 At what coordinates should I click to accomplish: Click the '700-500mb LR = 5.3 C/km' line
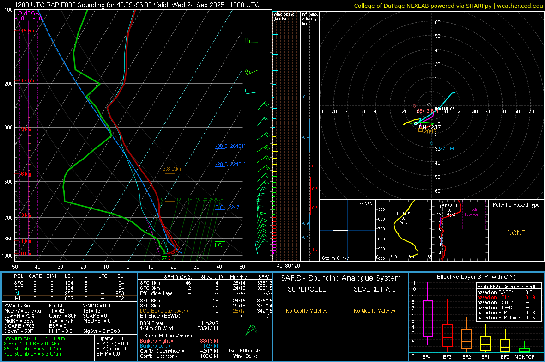pyautogui.click(x=32, y=354)
